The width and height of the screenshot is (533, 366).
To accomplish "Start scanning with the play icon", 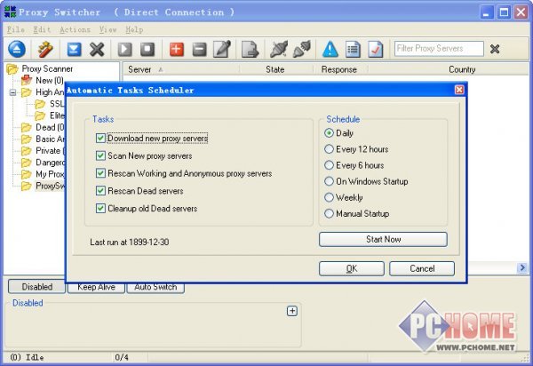I will pos(124,49).
